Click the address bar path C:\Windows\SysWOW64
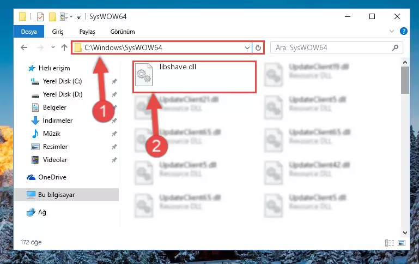The width and height of the screenshot is (419, 264). coord(123,47)
